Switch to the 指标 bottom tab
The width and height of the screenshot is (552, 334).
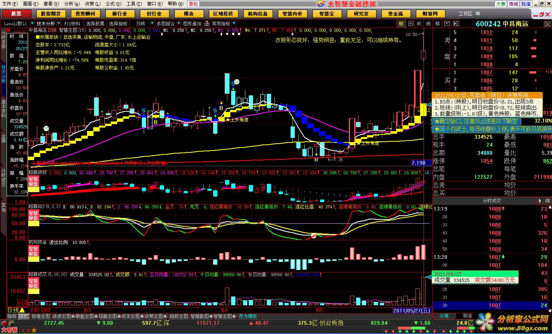click(x=12, y=316)
